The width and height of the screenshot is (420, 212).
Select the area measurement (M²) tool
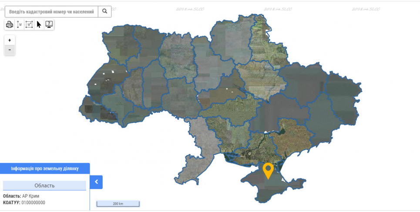pos(29,25)
